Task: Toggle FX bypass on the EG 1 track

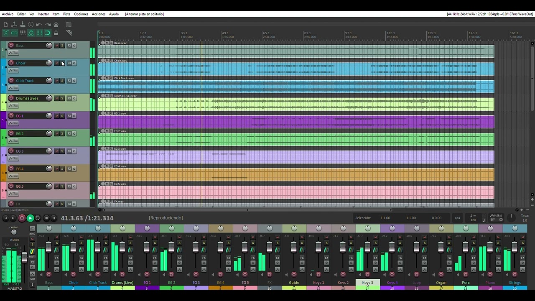Action: click(x=74, y=116)
